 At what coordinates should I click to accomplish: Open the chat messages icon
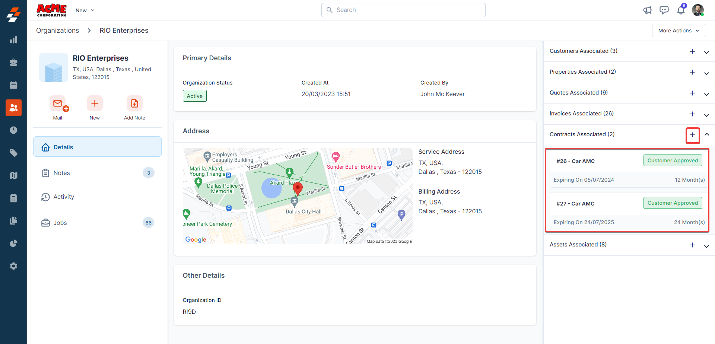[664, 10]
